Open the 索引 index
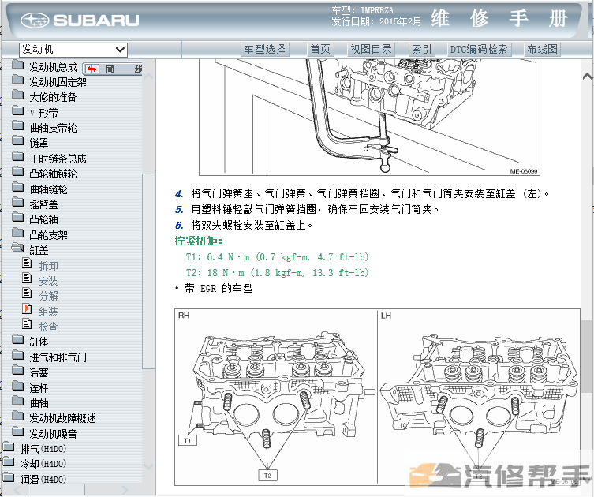Image resolution: width=594 pixels, height=497 pixels. click(421, 49)
